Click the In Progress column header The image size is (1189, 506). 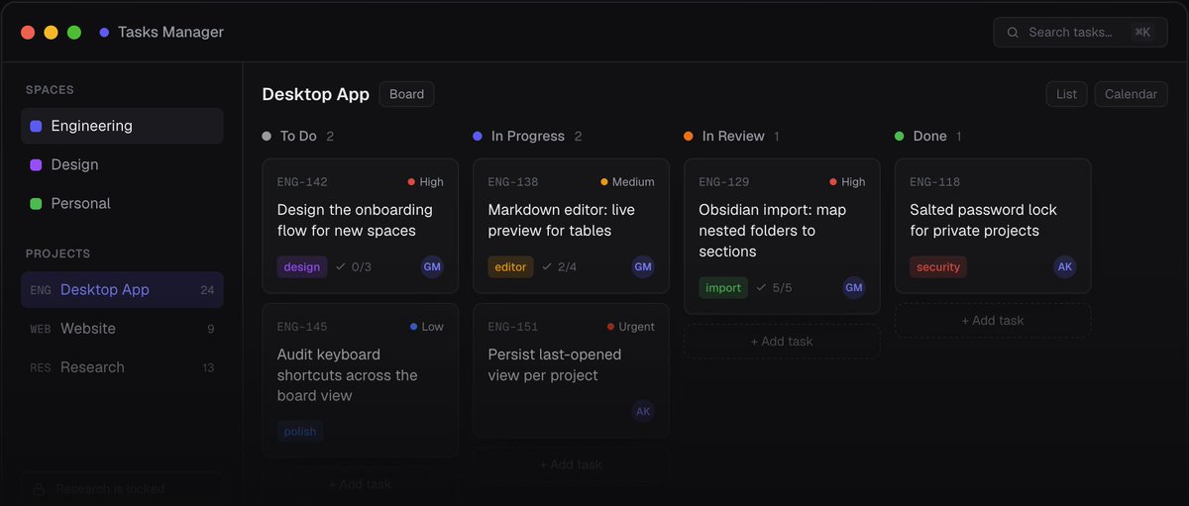click(527, 136)
